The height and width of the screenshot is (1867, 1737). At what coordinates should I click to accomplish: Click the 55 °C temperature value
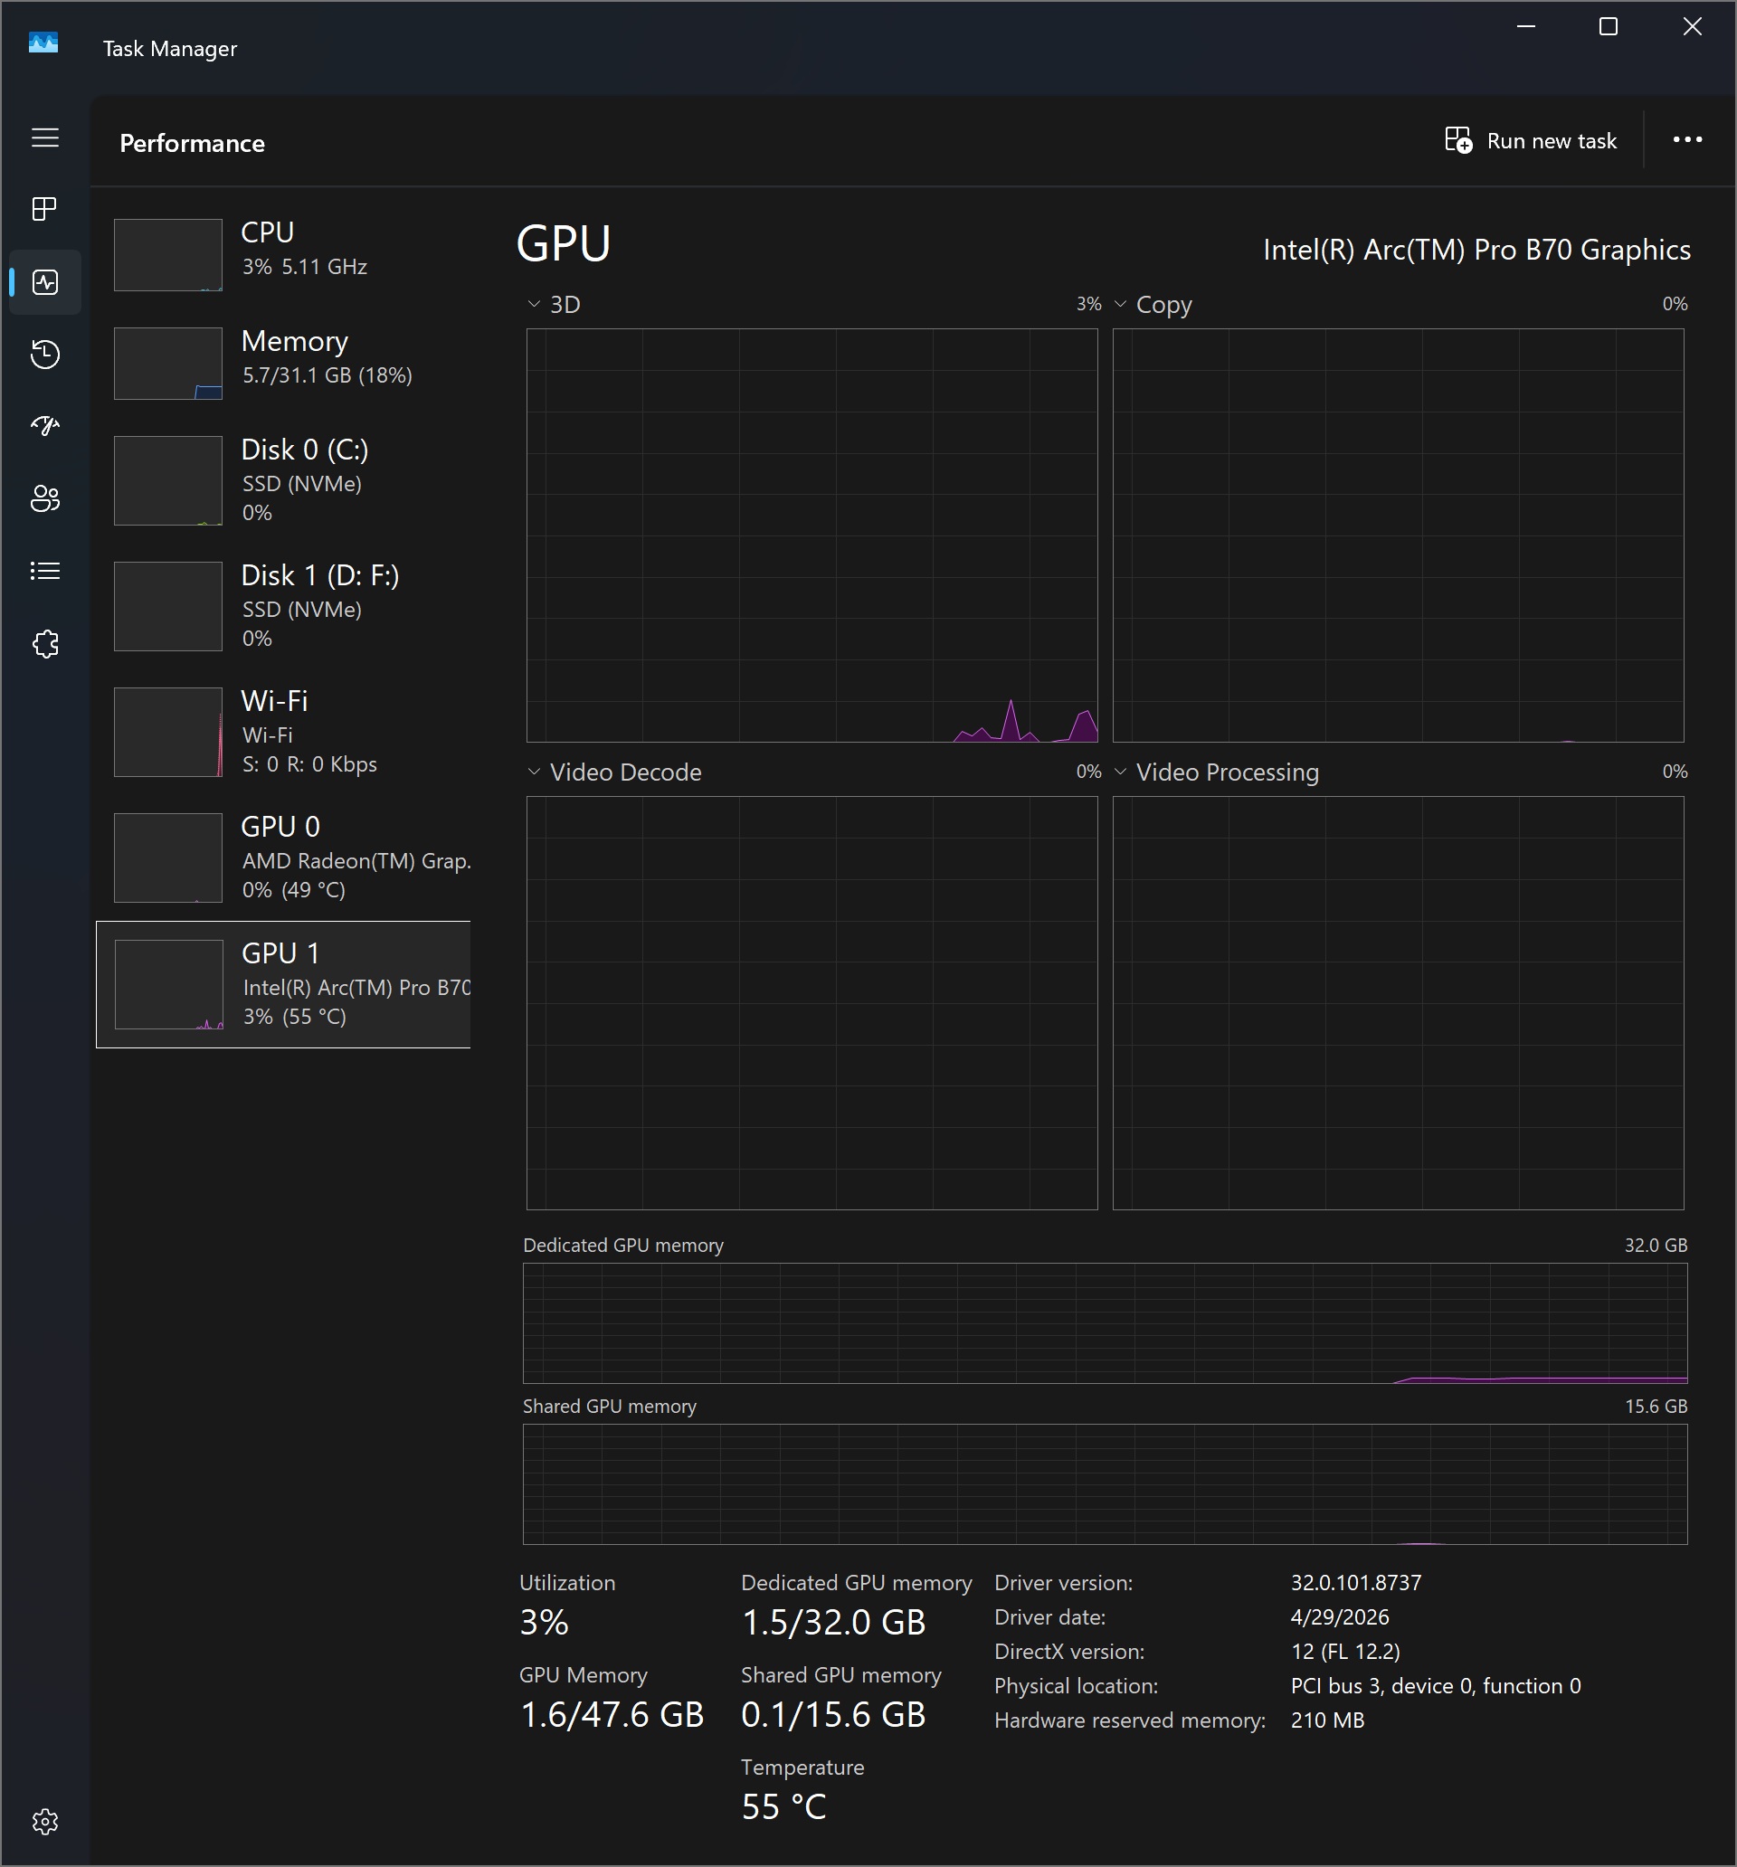click(x=783, y=1807)
